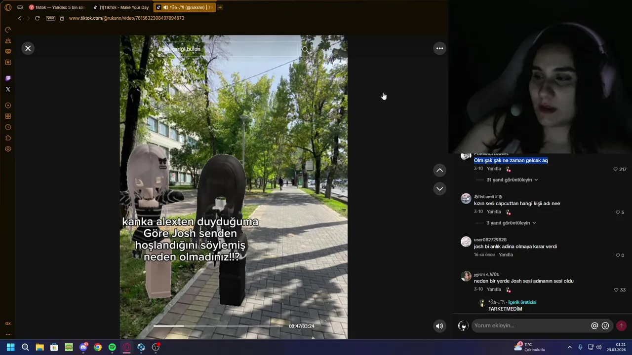Like the 'neden bir yerde Josh' comment
The height and width of the screenshot is (355, 632).
click(x=616, y=290)
